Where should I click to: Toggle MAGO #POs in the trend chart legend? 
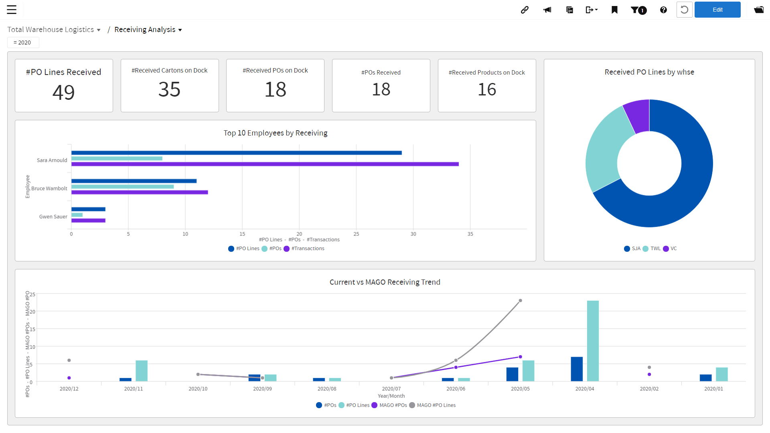(x=388, y=405)
